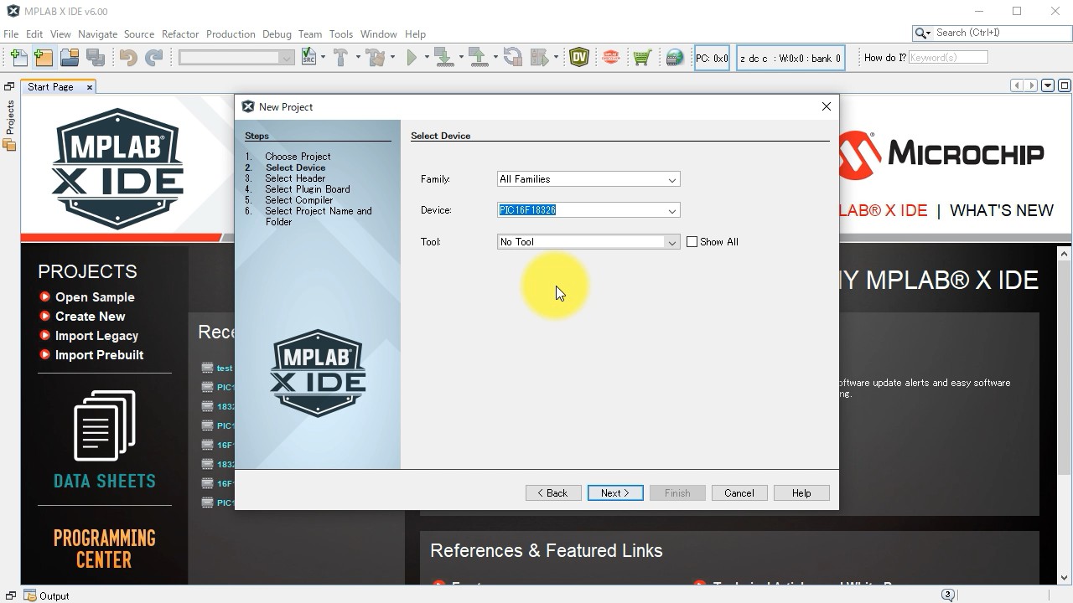
Task: Expand the Debug Project dropdown arrow
Action: pos(556,58)
